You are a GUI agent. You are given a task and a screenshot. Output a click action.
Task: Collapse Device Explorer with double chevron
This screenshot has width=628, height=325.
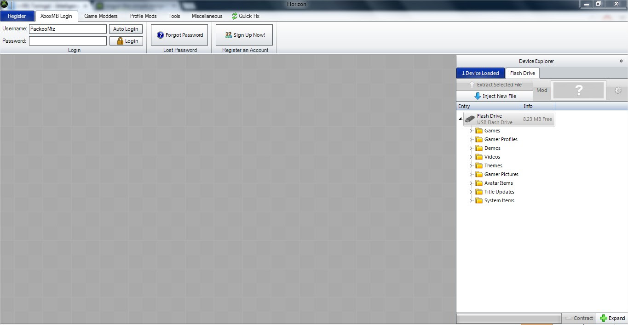[x=621, y=61]
